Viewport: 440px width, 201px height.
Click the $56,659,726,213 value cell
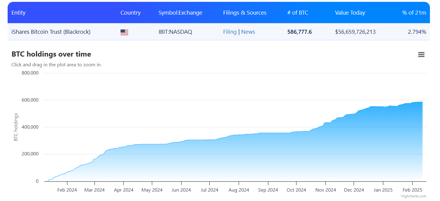(x=355, y=32)
